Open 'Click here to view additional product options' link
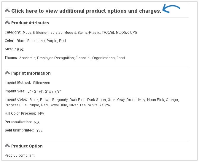199x162 pixels. [86, 11]
